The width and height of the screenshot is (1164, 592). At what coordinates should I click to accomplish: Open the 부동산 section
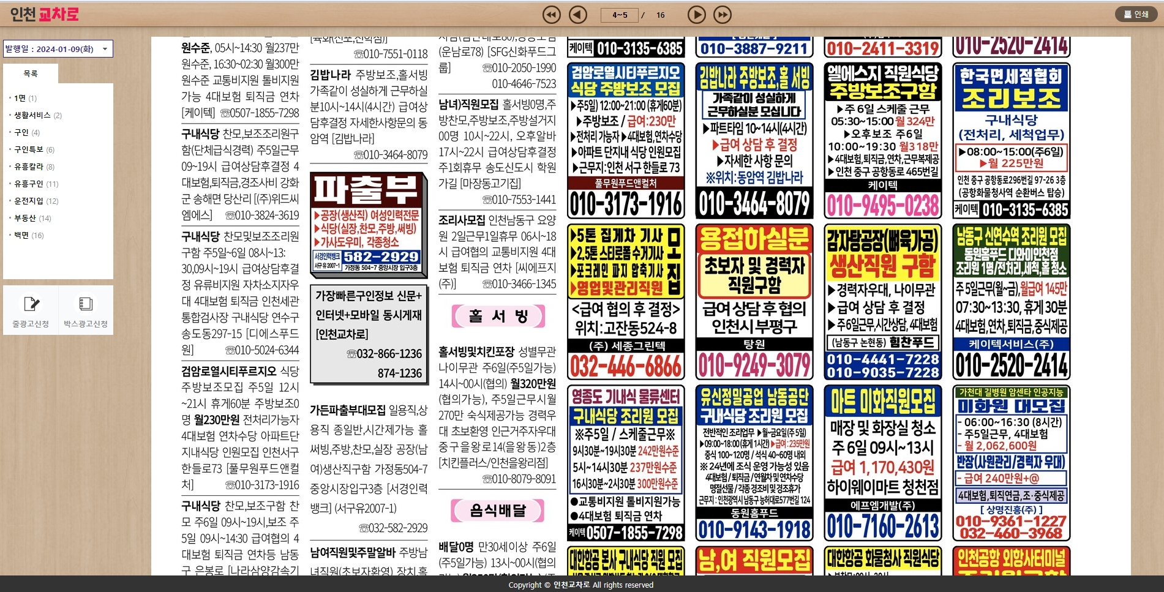(24, 218)
